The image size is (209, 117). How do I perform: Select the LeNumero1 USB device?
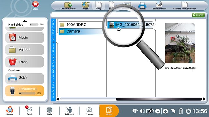[x=25, y=91]
